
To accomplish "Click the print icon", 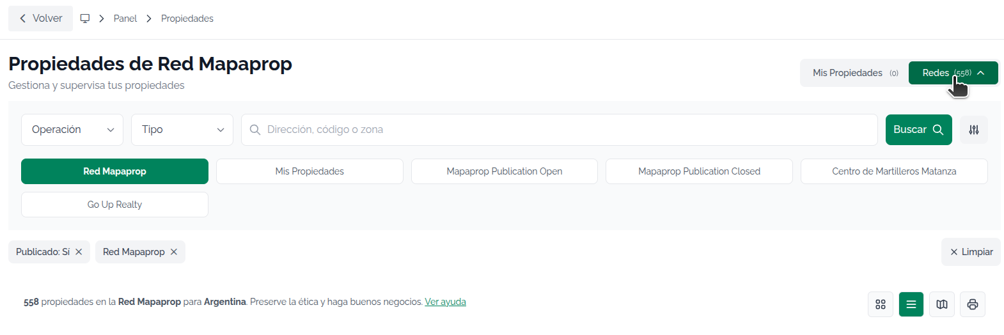I will 973,304.
